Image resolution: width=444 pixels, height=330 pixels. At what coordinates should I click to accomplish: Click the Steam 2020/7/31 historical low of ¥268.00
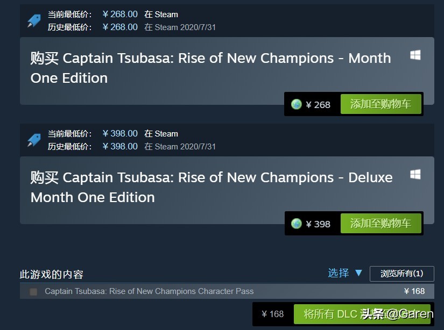(180, 27)
